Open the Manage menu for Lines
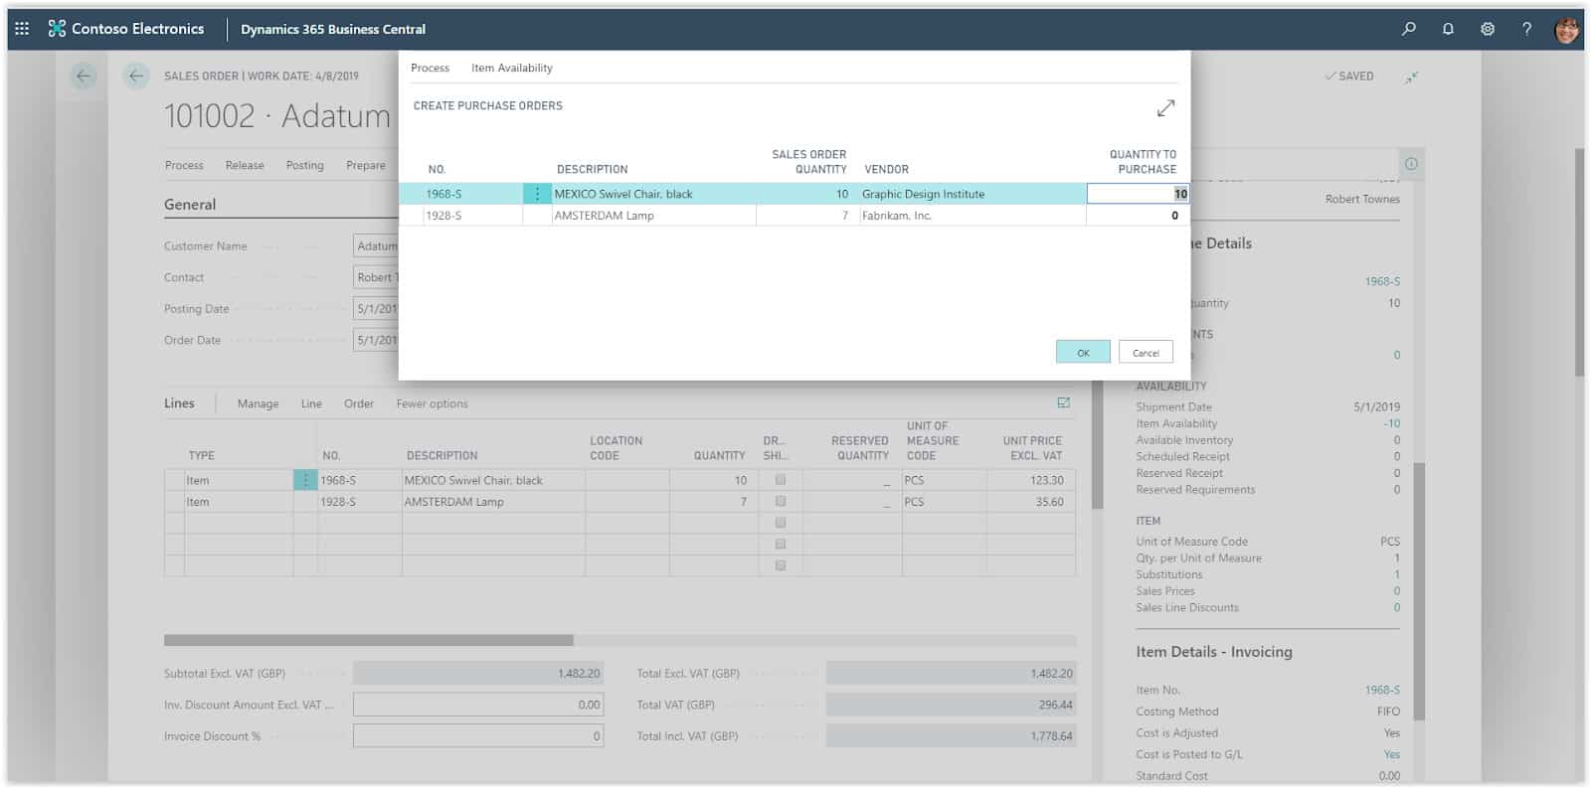Image resolution: width=1591 pixels, height=788 pixels. tap(258, 403)
